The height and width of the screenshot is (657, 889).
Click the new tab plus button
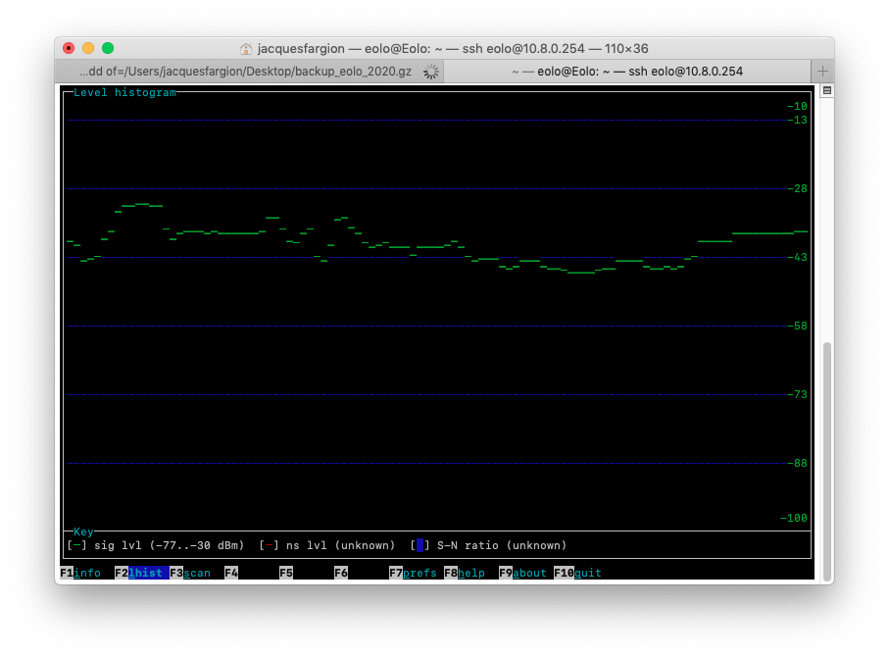[822, 72]
